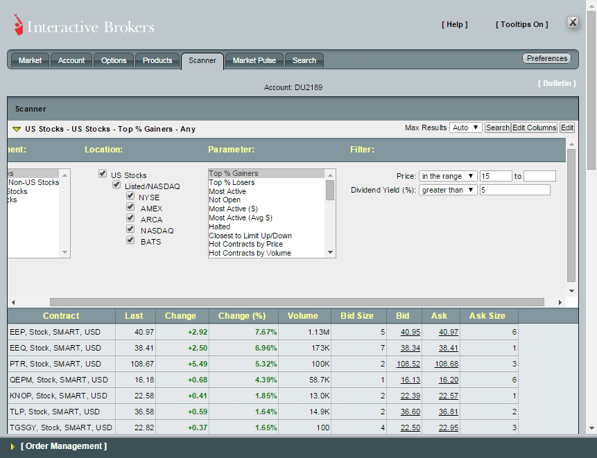Click the Search button beside Max Results
The height and width of the screenshot is (458, 597).
pos(497,127)
